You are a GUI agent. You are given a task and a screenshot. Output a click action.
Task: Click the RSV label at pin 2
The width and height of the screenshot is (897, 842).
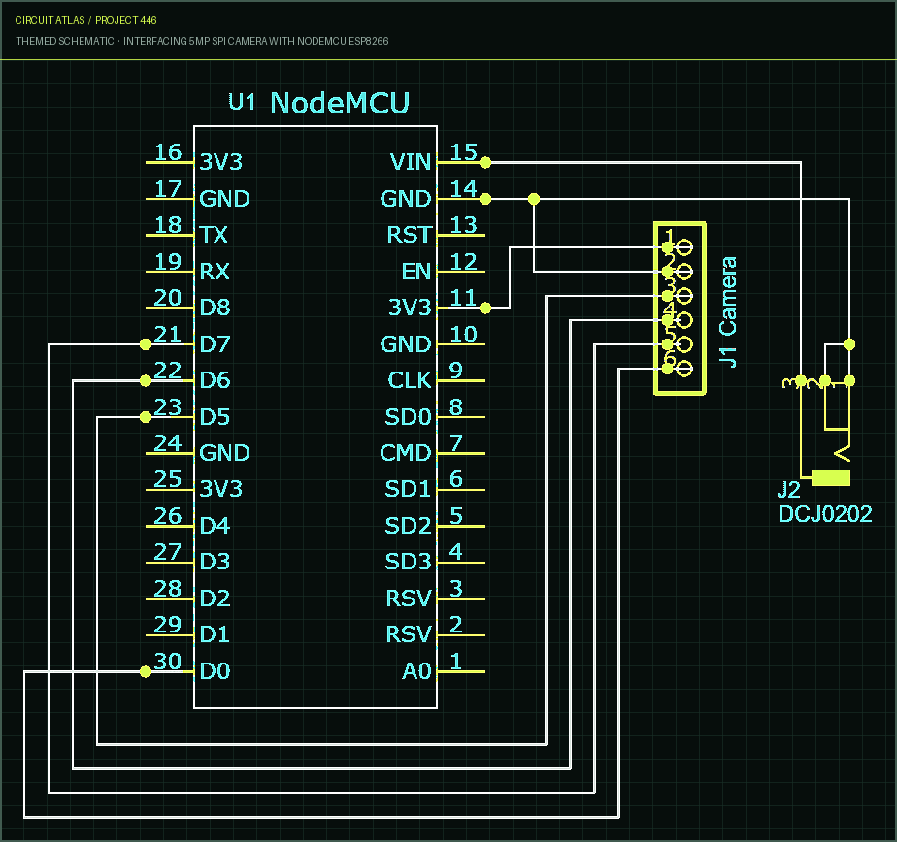(x=409, y=634)
